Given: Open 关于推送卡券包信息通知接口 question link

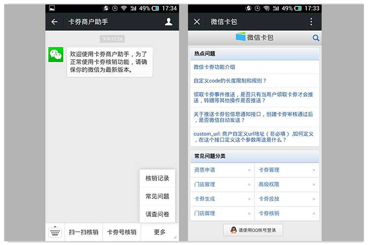Looking at the screenshot, I should tap(254, 117).
